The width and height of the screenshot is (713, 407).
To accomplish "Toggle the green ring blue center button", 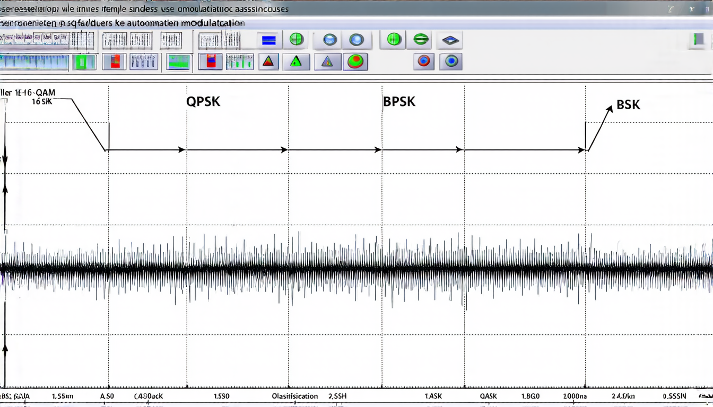I will (x=451, y=61).
